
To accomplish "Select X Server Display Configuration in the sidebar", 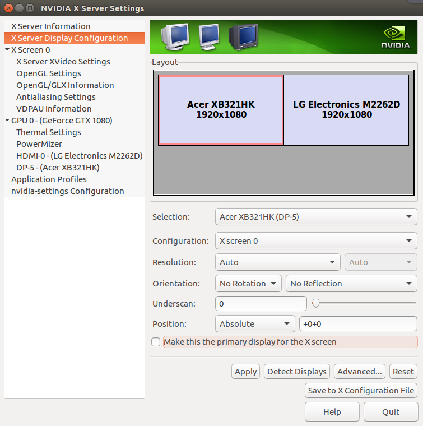I will (x=75, y=38).
